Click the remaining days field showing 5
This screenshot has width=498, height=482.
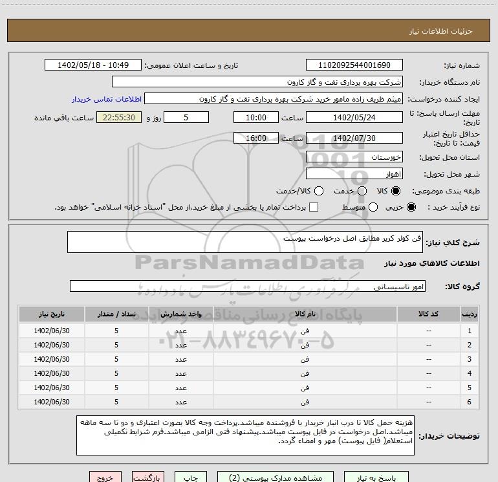click(x=186, y=117)
